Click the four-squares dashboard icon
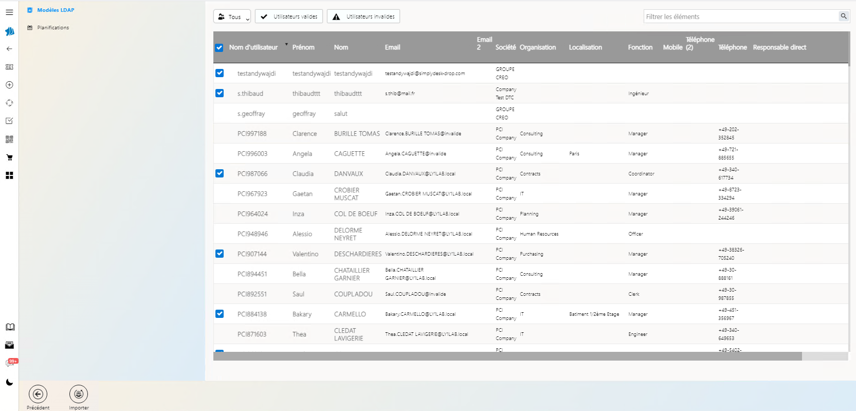Image resolution: width=856 pixels, height=411 pixels. pyautogui.click(x=9, y=175)
